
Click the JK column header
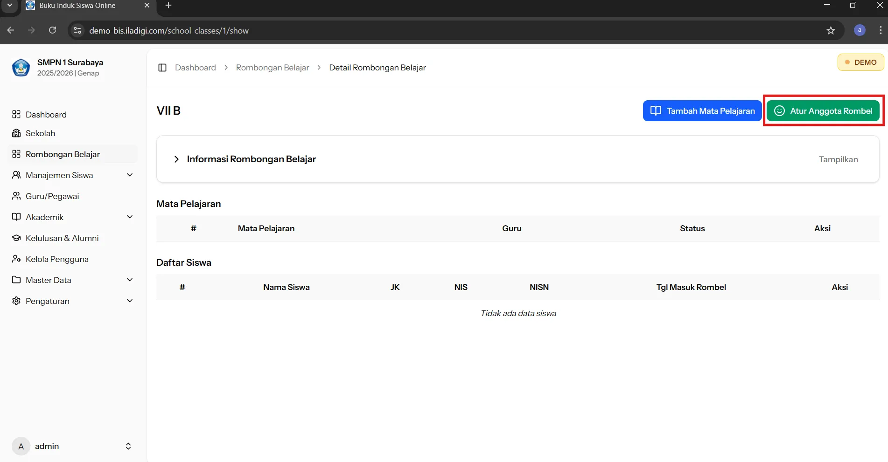coord(395,287)
